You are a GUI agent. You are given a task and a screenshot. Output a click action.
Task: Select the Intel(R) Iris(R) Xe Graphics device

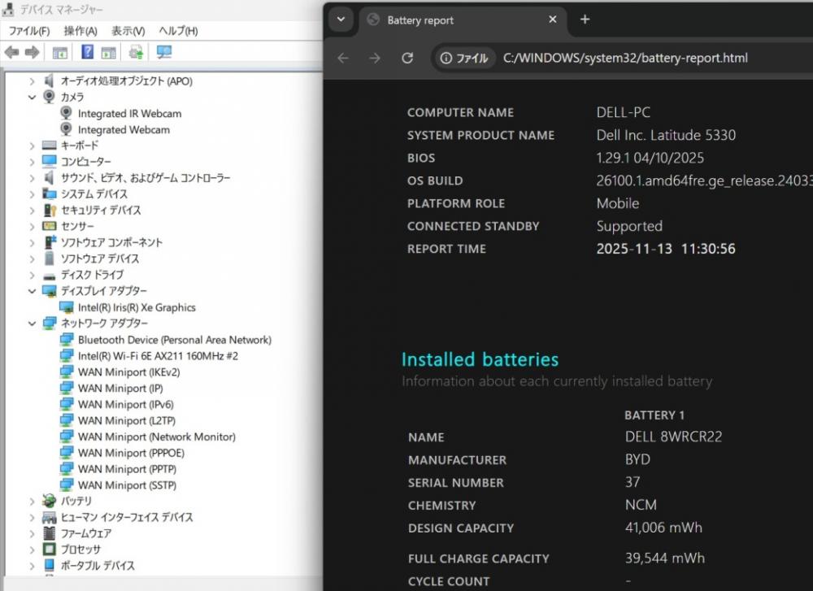click(x=137, y=307)
